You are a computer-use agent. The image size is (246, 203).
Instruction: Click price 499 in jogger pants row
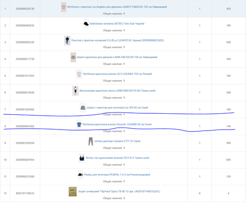coord(228,143)
